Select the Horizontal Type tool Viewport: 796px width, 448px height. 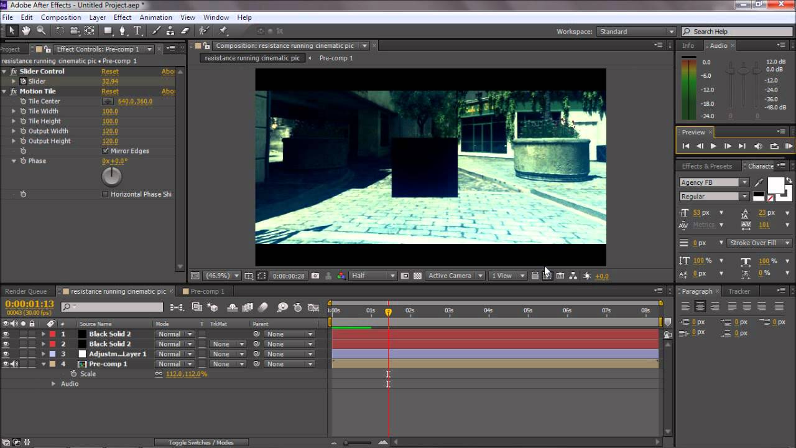click(x=137, y=30)
